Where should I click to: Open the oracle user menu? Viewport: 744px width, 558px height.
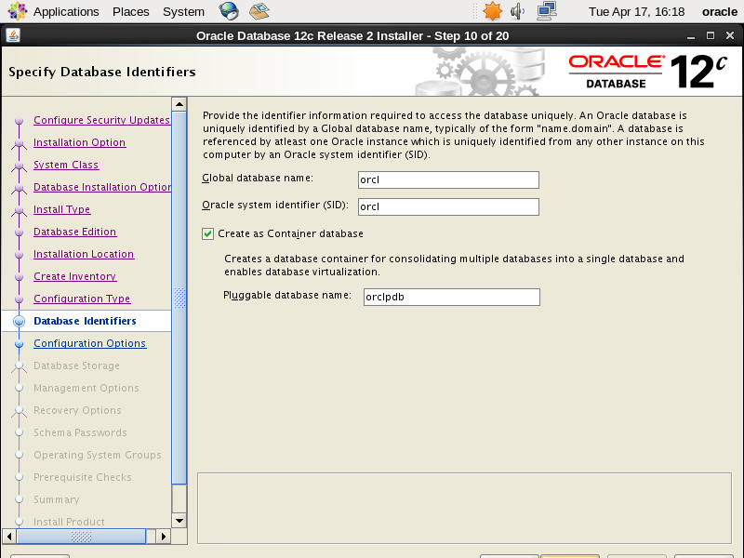(x=719, y=11)
